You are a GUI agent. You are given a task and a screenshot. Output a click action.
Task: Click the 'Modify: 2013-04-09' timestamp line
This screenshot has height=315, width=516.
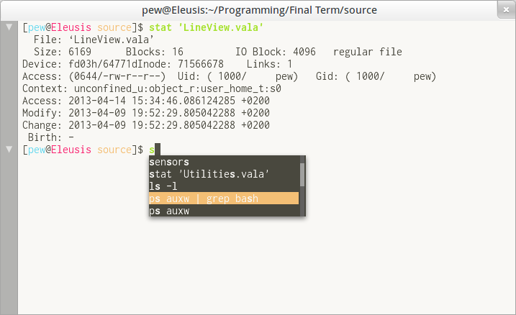(146, 113)
